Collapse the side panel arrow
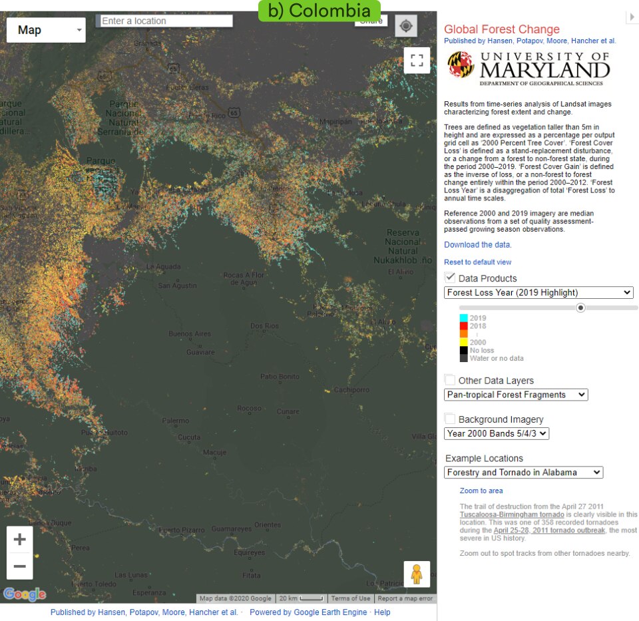The image size is (639, 621). (x=632, y=17)
